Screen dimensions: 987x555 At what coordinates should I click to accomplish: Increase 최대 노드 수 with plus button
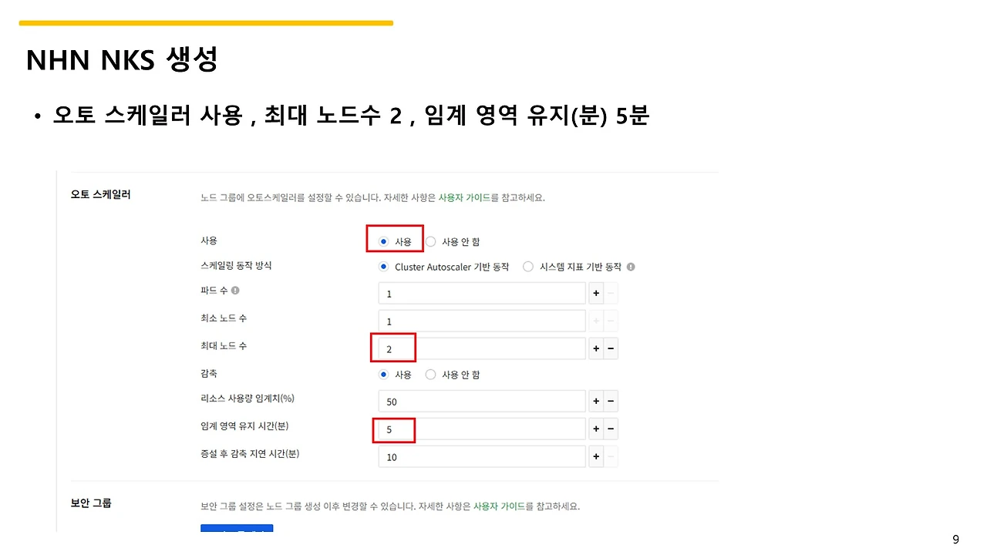click(596, 348)
